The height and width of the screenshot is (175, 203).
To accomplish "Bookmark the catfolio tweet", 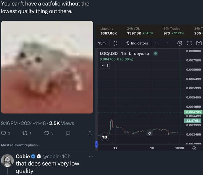I will tap(68, 133).
